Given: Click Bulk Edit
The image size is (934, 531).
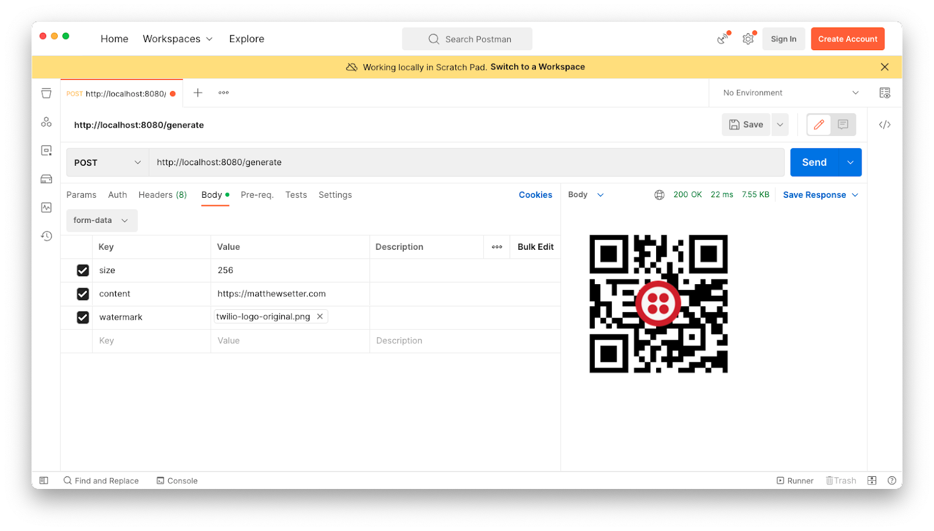Looking at the screenshot, I should click(535, 247).
